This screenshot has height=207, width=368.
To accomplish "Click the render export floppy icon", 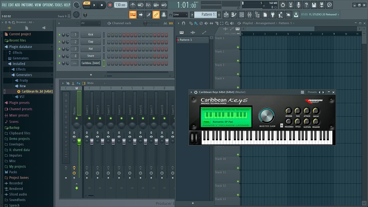I will (x=321, y=5).
